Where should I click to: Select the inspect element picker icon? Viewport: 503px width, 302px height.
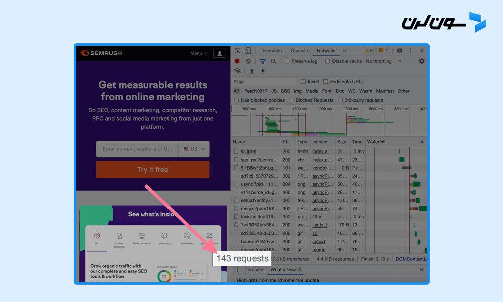237,51
